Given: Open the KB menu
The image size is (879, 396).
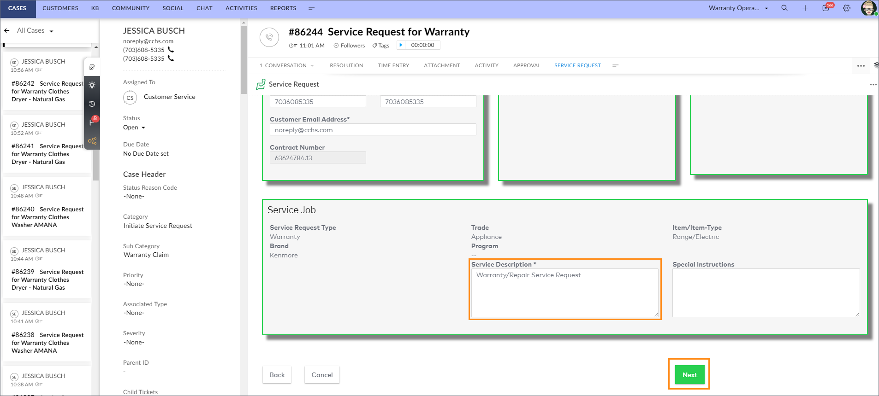Looking at the screenshot, I should (95, 8).
